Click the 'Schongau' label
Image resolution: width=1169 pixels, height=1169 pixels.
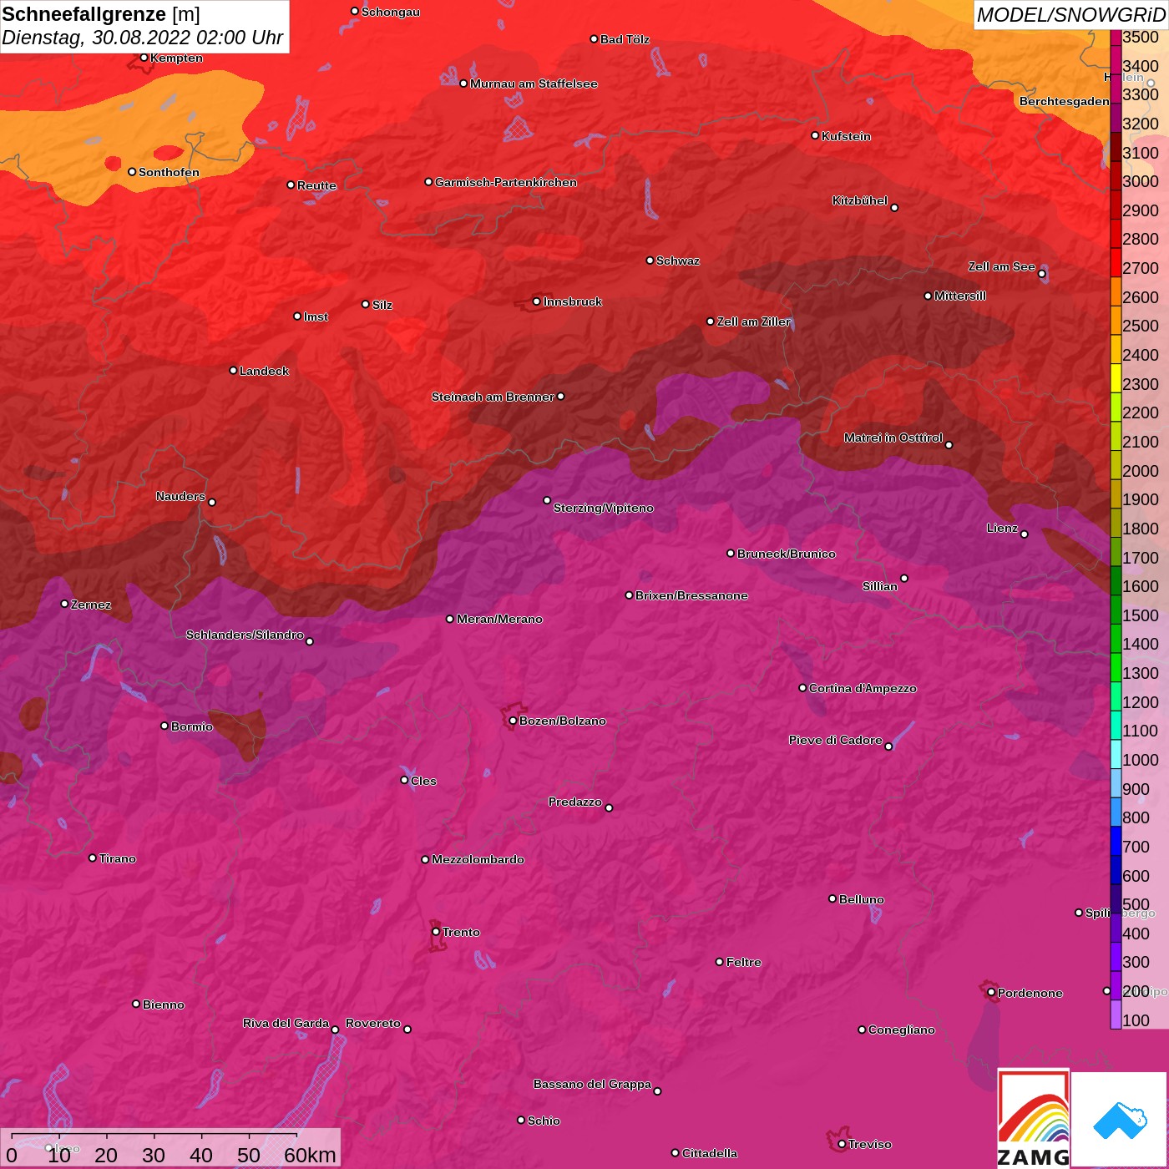(391, 12)
